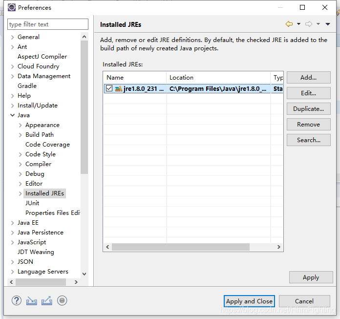
Task: Maximize the Preferences window
Action: pyautogui.click(x=302, y=7)
